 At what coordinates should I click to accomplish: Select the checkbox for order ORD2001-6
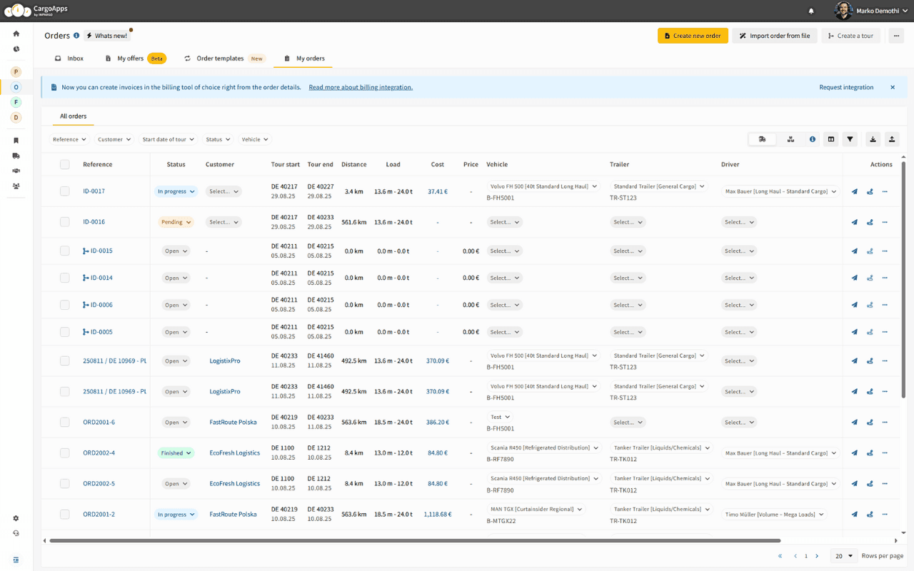pos(65,423)
